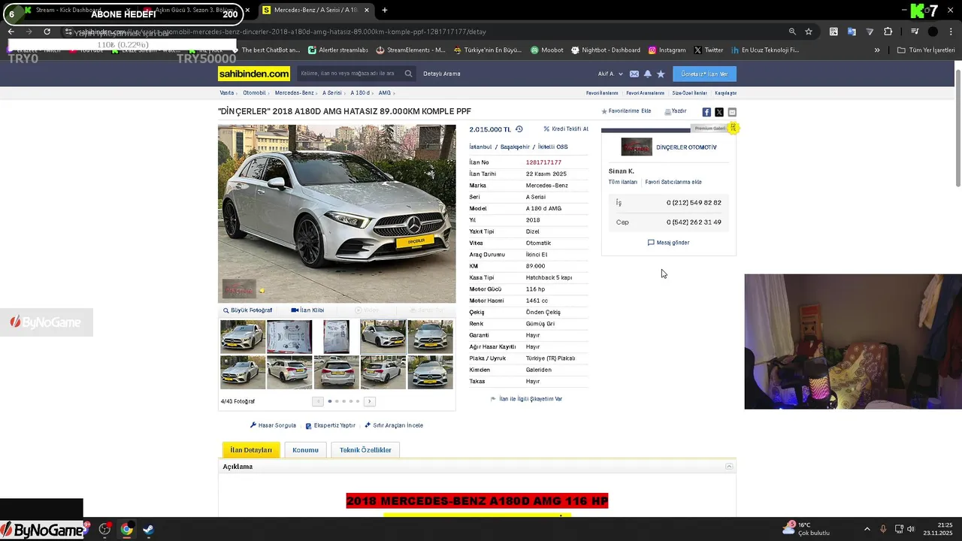Click the sahibinden.com logo
Viewport: 962px width, 541px height.
254,74
